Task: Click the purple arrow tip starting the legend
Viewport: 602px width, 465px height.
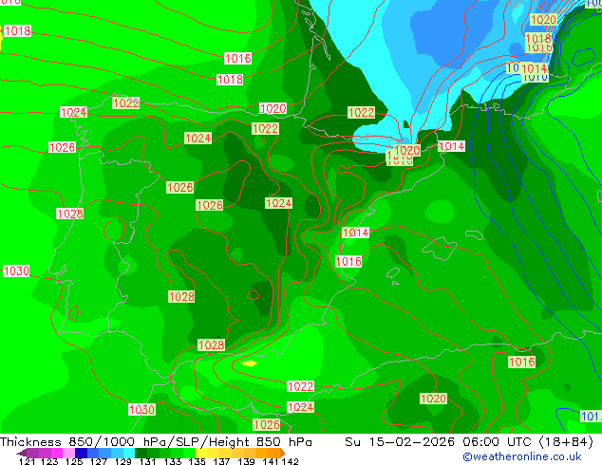Action: 21,453
